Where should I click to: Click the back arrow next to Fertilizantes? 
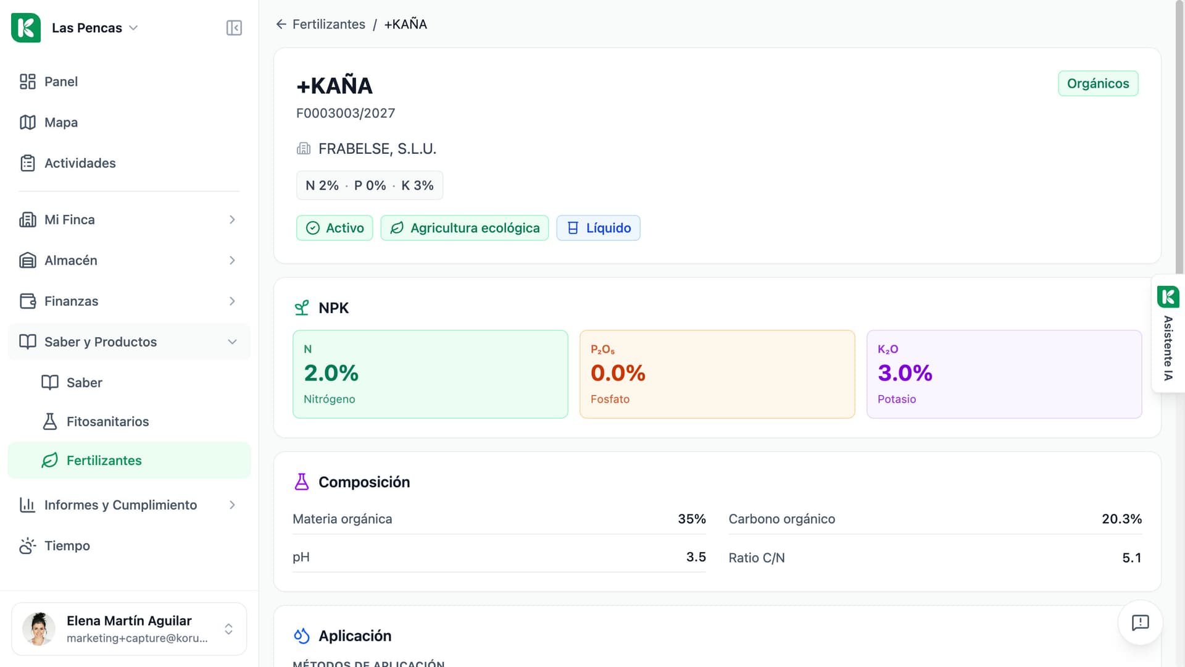(281, 24)
